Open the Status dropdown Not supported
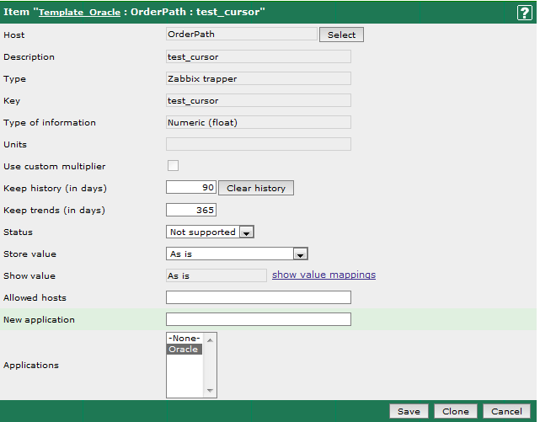The height and width of the screenshot is (422, 540). coord(210,232)
